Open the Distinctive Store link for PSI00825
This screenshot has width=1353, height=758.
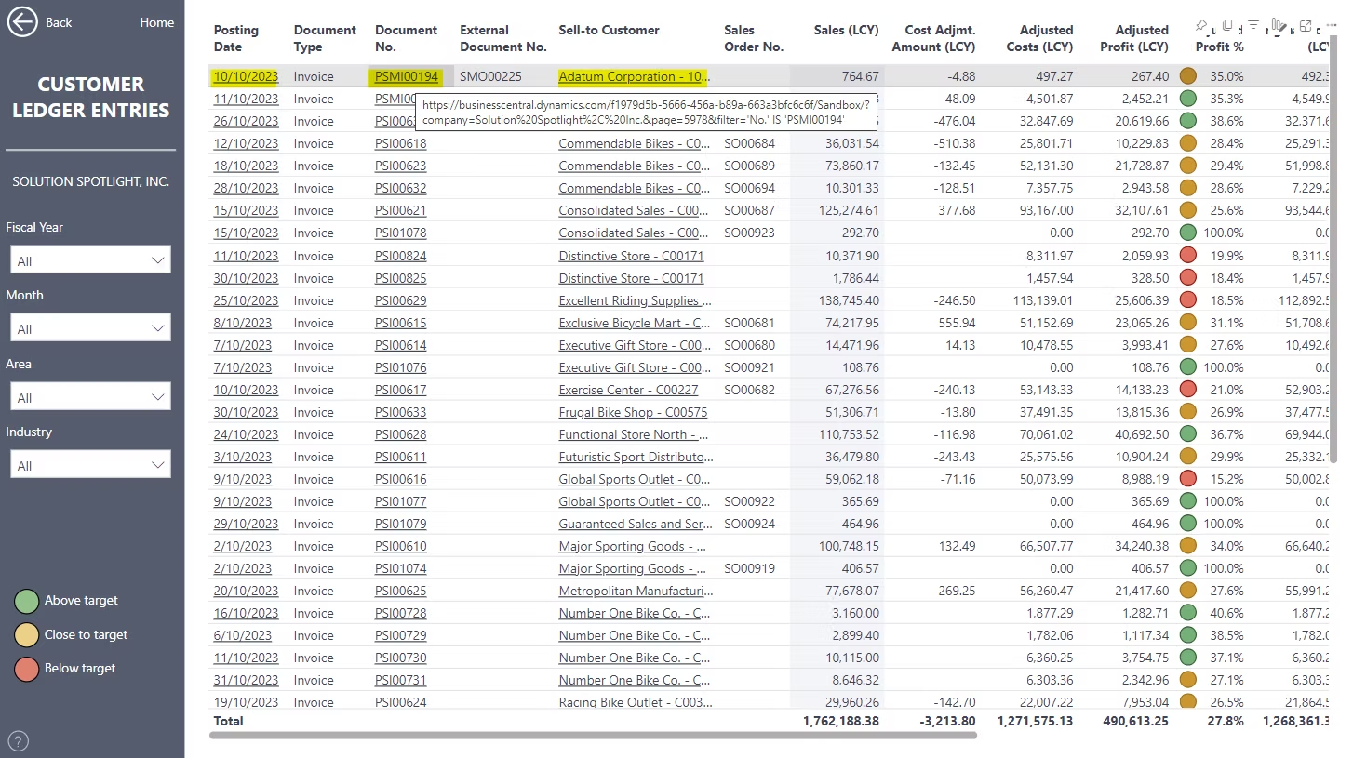631,278
